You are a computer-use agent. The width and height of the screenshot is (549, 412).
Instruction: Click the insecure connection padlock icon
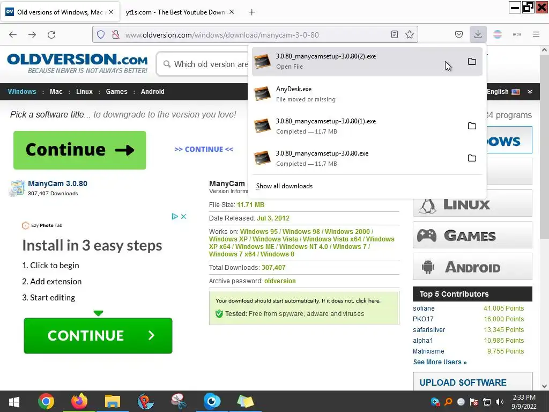[x=115, y=35]
